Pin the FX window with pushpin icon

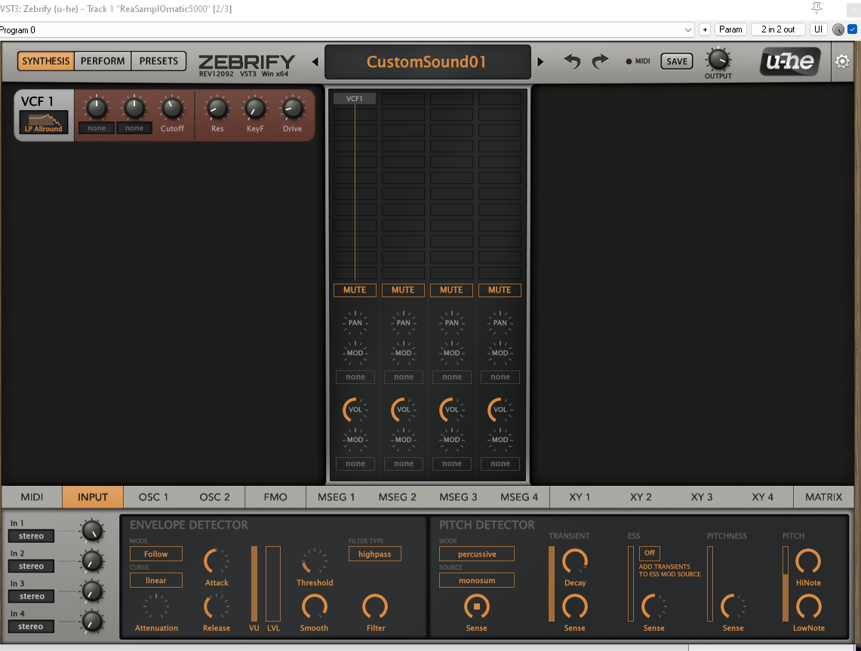pos(817,8)
